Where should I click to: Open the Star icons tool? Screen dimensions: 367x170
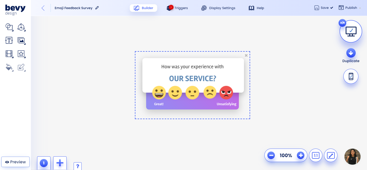[x=21, y=54]
